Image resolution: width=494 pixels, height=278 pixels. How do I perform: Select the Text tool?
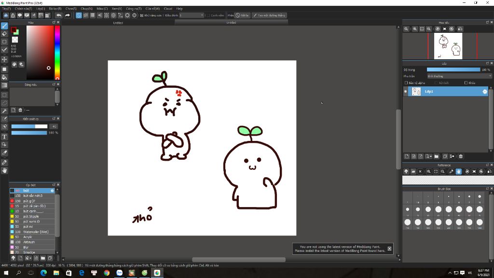tap(4, 137)
